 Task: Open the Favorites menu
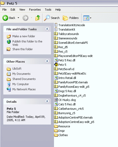[x=35, y=10]
